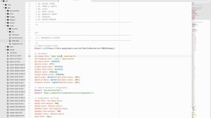The image size is (211, 118).
Task: Click the footer-style-5.html file icon
Action: [x=8, y=95]
